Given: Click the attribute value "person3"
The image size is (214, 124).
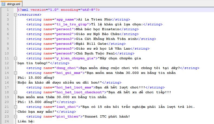Looking at the screenshot, I should [64, 39].
